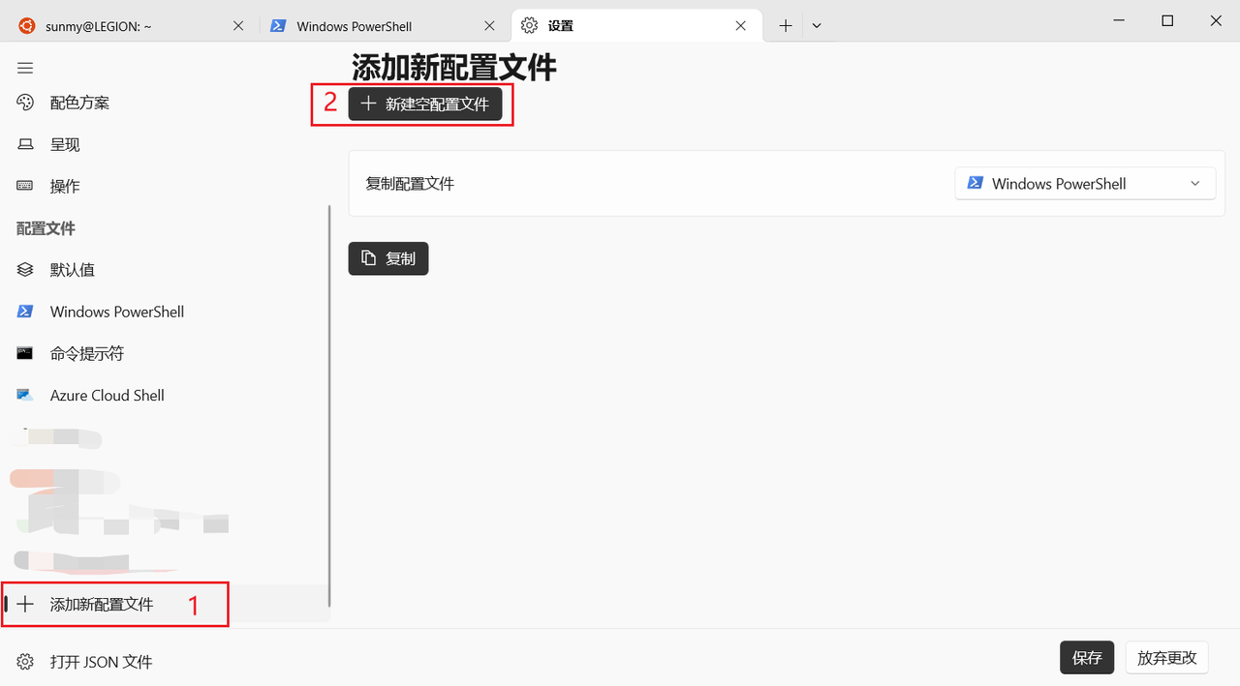The height and width of the screenshot is (686, 1240).
Task: Select 命令提示符 profile in sidebar
Action: [165, 353]
